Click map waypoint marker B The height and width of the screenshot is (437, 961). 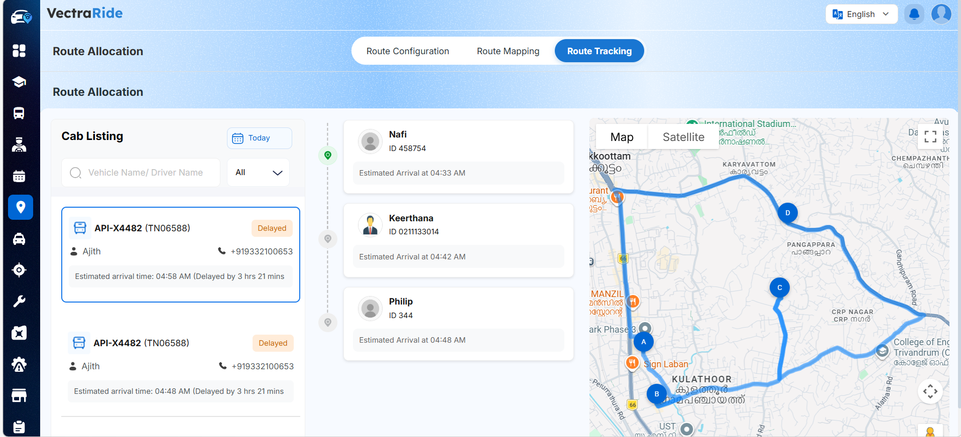pyautogui.click(x=657, y=394)
